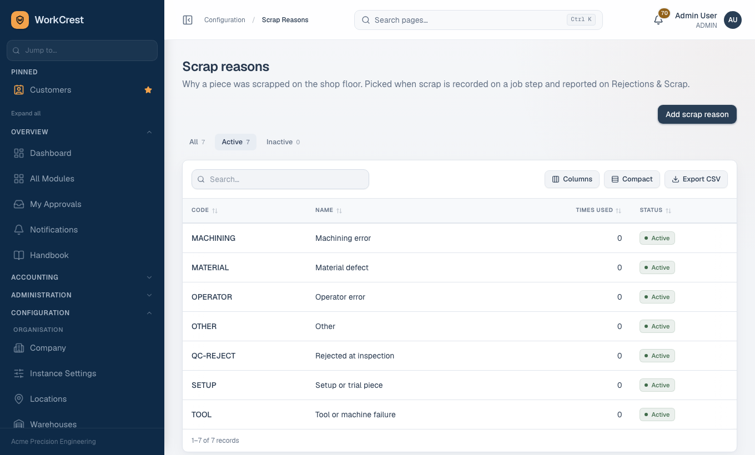755x455 pixels.
Task: Focus the Search pages field
Action: (x=479, y=20)
